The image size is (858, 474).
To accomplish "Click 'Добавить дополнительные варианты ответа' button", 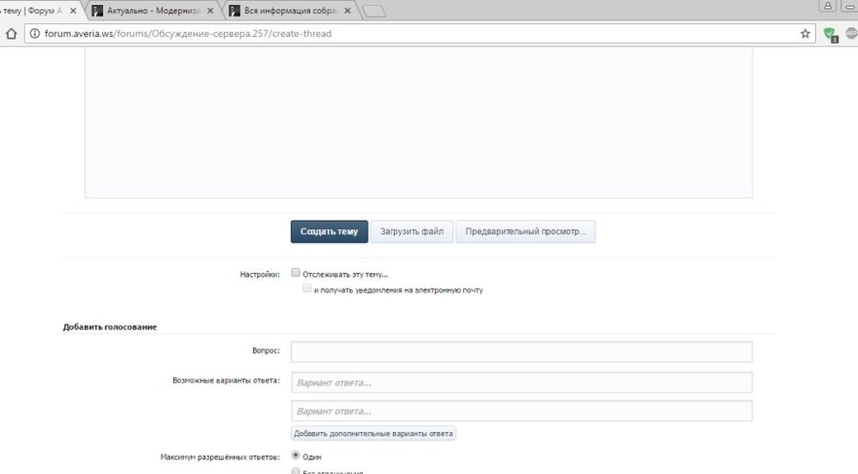I will 373,433.
